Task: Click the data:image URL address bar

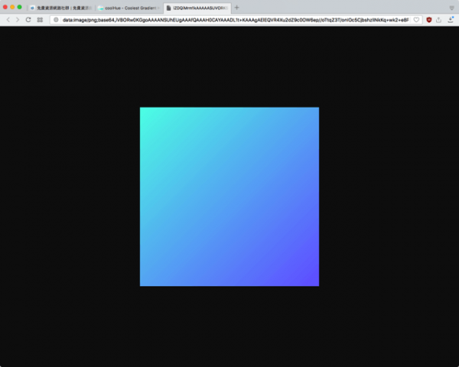Action: click(x=229, y=19)
